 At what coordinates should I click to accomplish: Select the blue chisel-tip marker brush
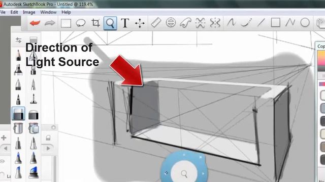pos(34,172)
